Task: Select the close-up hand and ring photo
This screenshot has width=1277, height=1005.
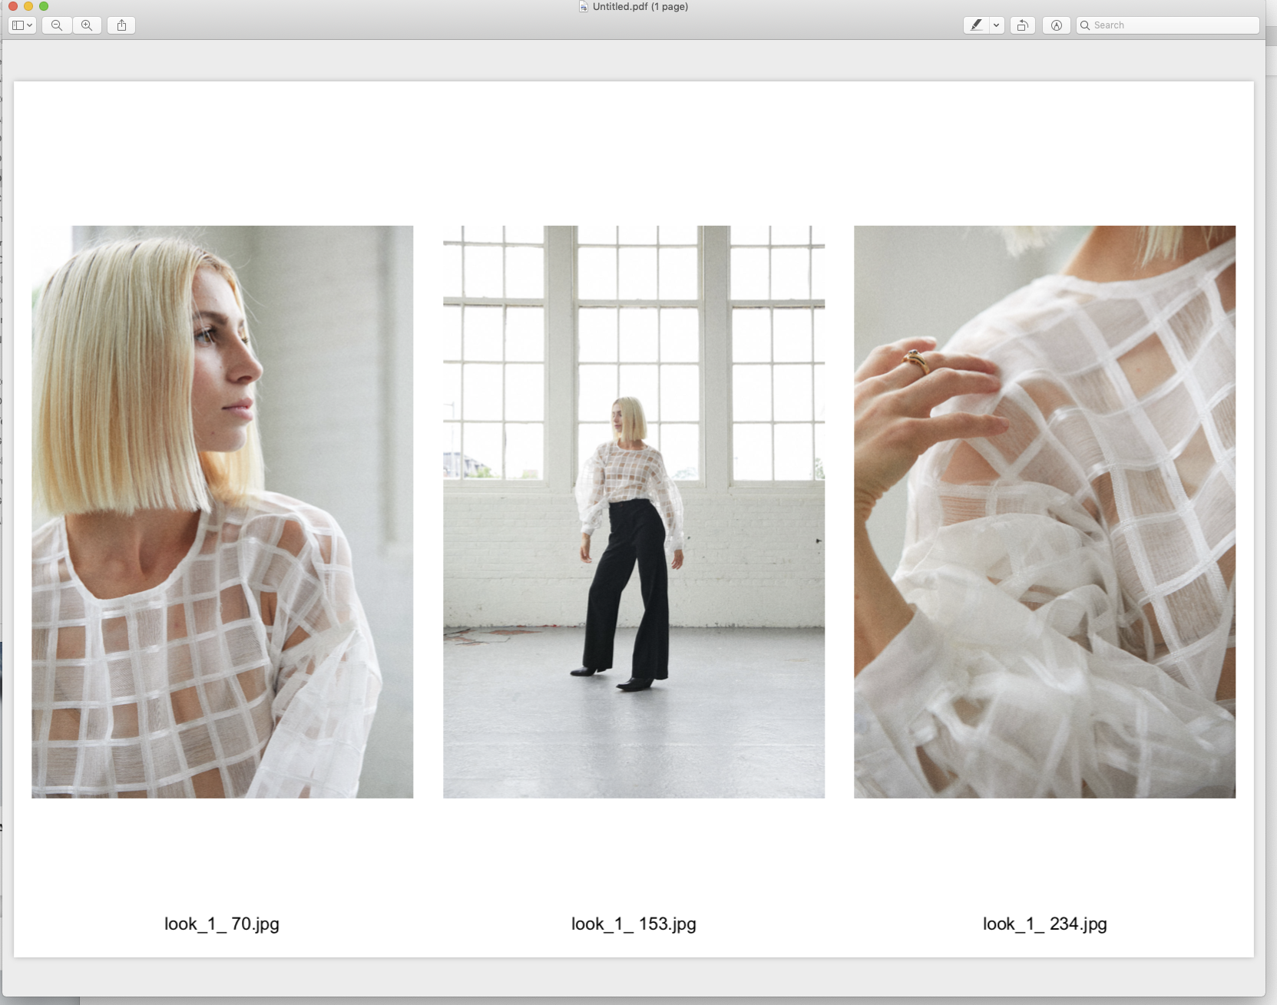Action: [x=1044, y=512]
